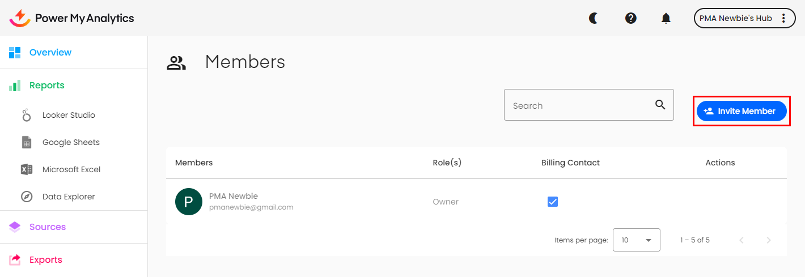Open PMA Newbie's Hub account menu

743,18
